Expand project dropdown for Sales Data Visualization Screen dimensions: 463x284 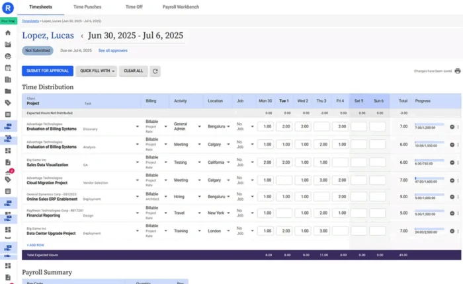tap(138, 162)
